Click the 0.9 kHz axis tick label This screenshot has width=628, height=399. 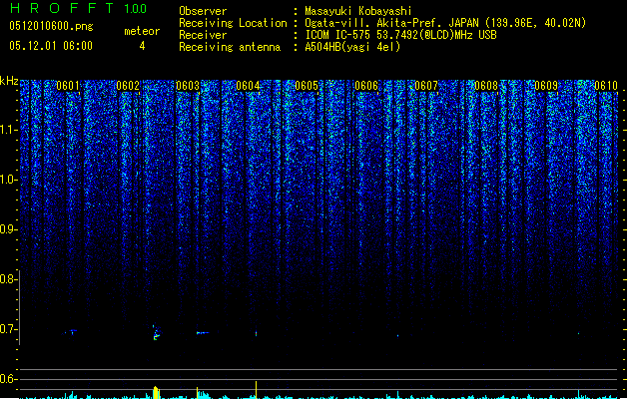pyautogui.click(x=8, y=229)
